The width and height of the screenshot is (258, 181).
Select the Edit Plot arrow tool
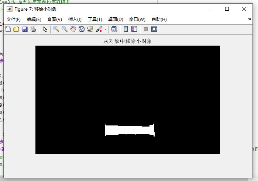45,29
